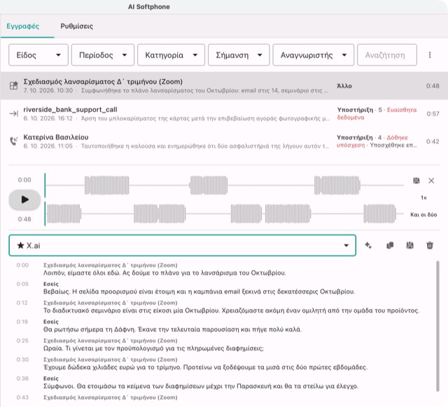
Task: Save the audio file with the waveform's disk icon
Action: (x=416, y=181)
